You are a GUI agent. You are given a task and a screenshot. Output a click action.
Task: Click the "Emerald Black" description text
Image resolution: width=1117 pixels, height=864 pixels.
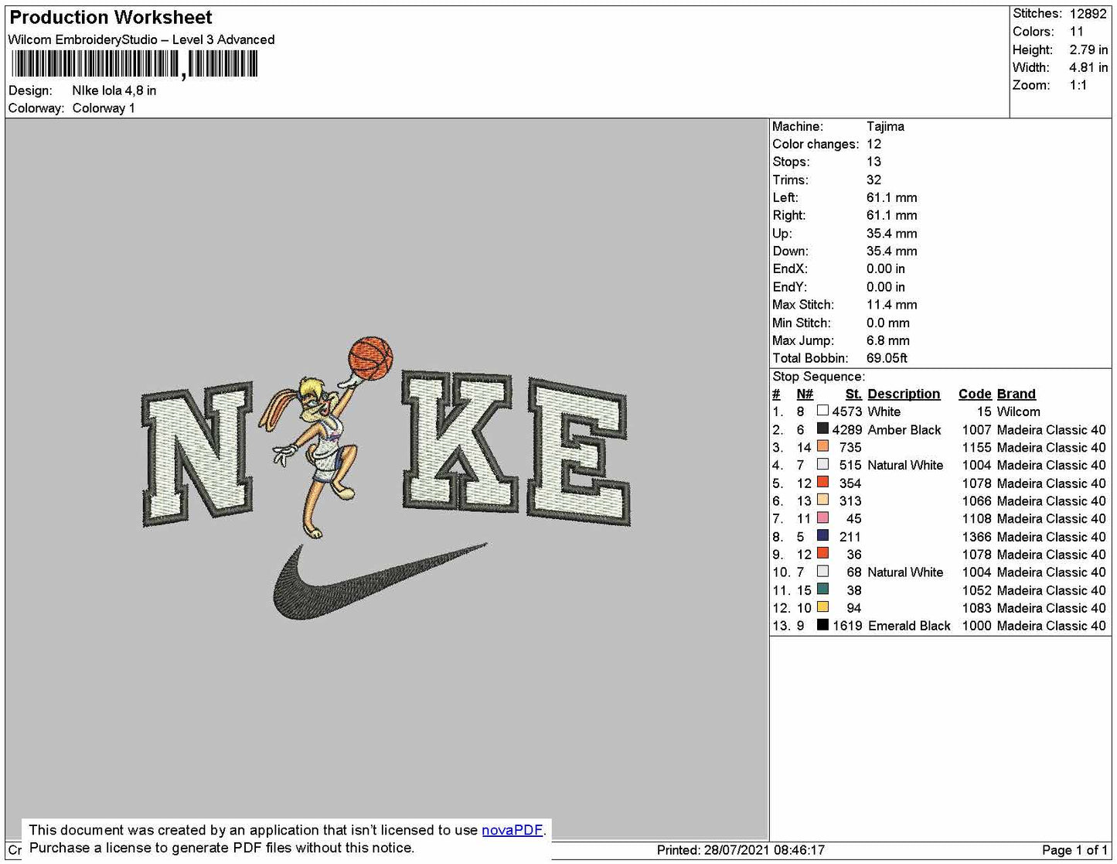909,625
